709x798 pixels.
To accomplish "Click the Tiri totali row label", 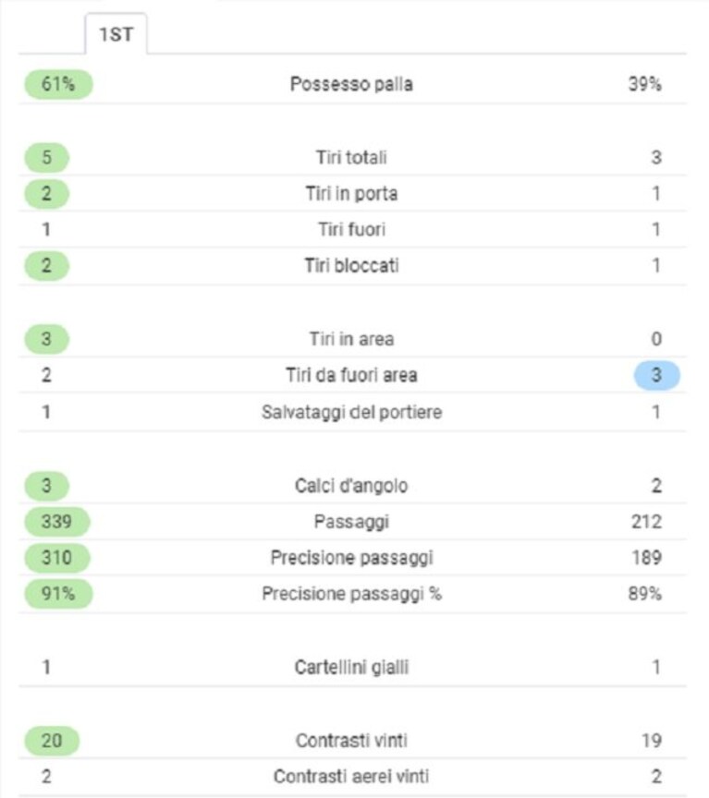I will point(351,157).
